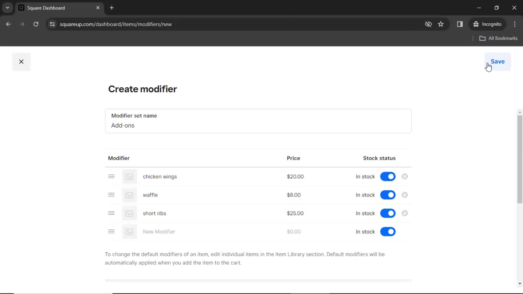Click the $0.00 price field

294,232
